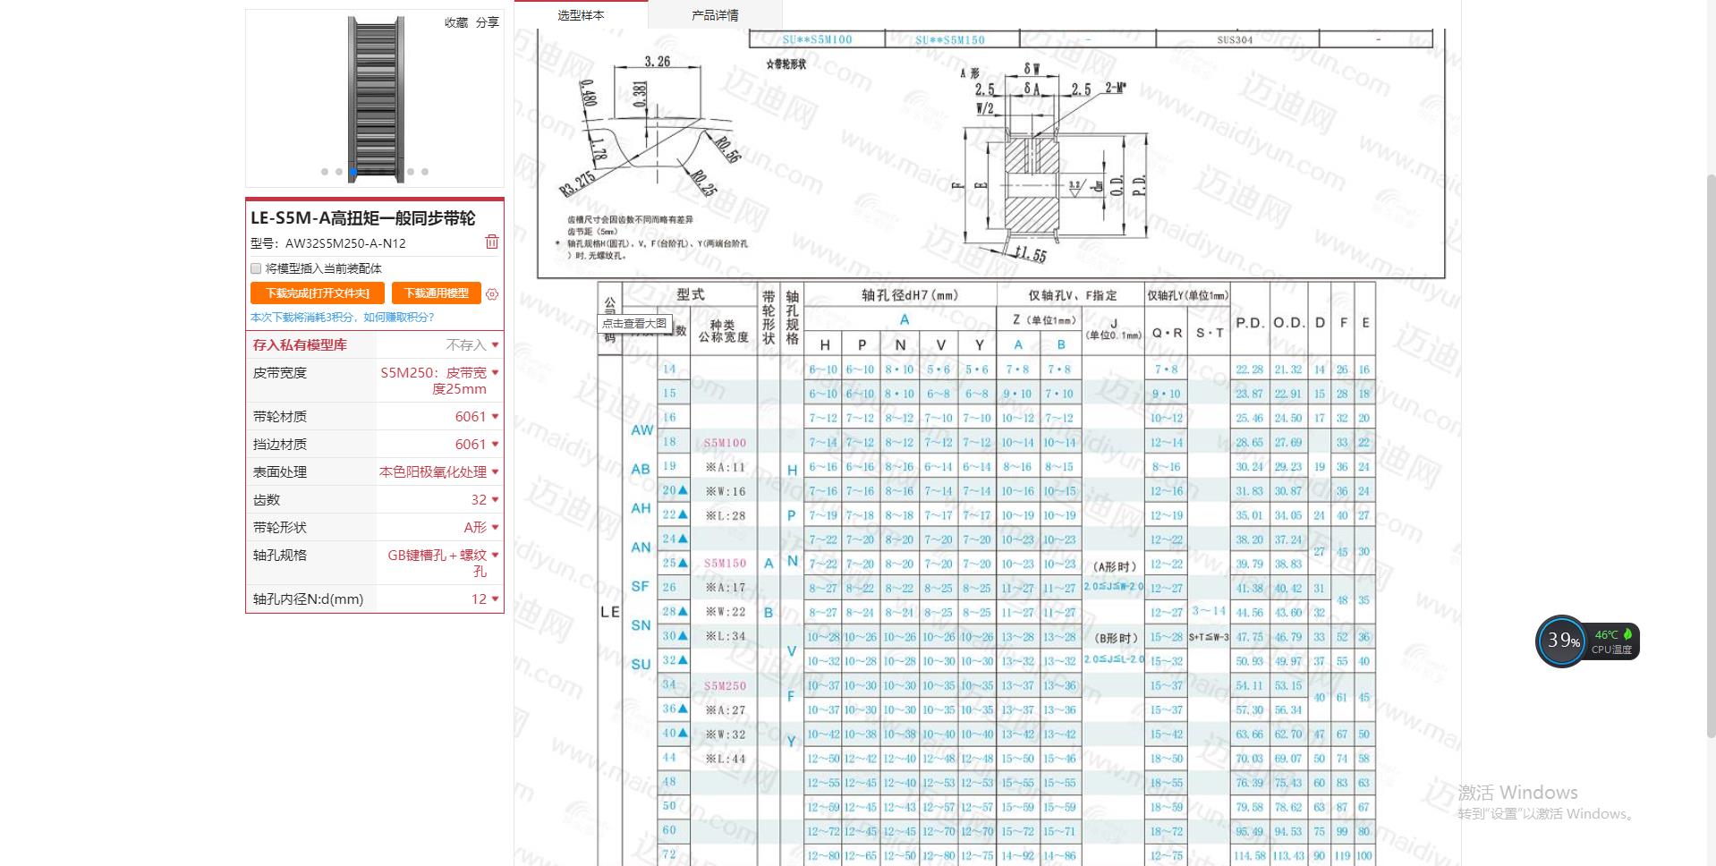
Task: Click the AW type code in table
Action: (641, 430)
